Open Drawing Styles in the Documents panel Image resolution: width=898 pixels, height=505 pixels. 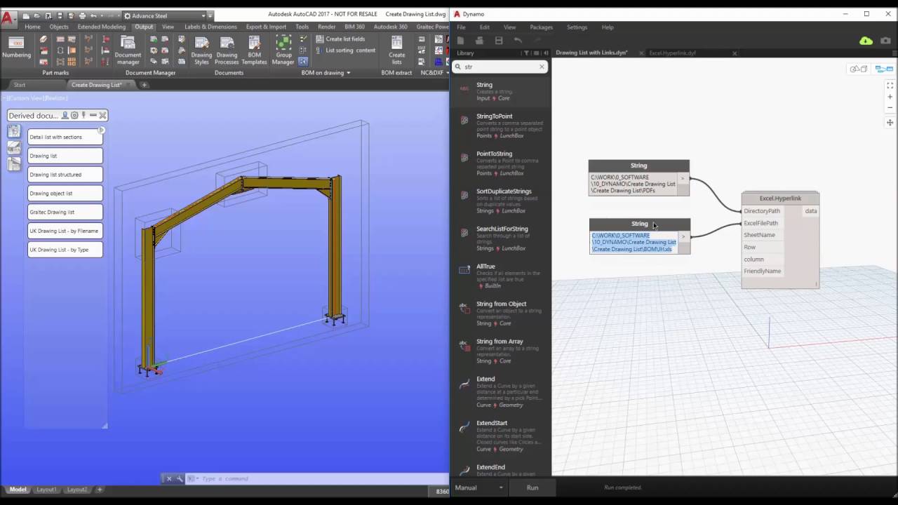201,50
